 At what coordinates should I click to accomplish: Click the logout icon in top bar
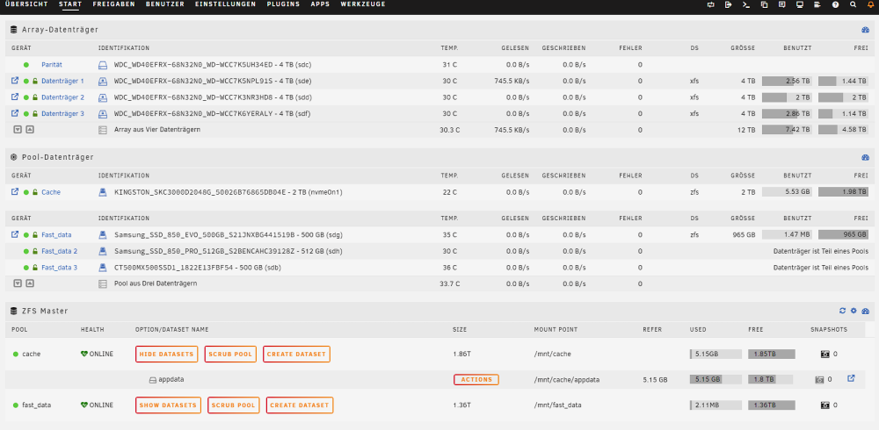click(728, 4)
